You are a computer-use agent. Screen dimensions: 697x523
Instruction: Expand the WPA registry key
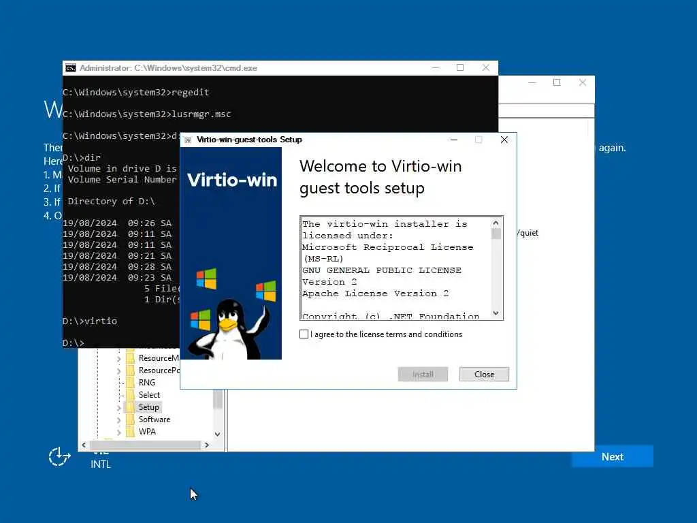click(118, 432)
